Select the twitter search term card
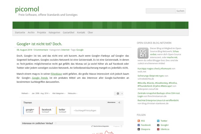The width and height of the screenshot is (201, 134). point(63,111)
